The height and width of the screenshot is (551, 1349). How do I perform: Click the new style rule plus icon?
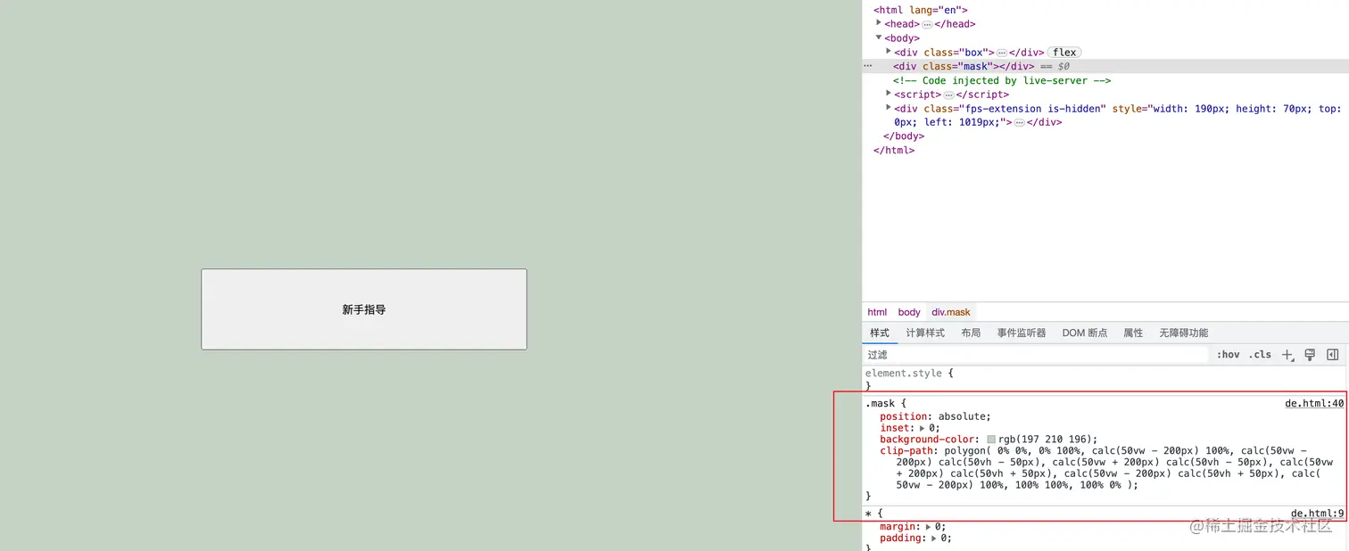click(1287, 355)
